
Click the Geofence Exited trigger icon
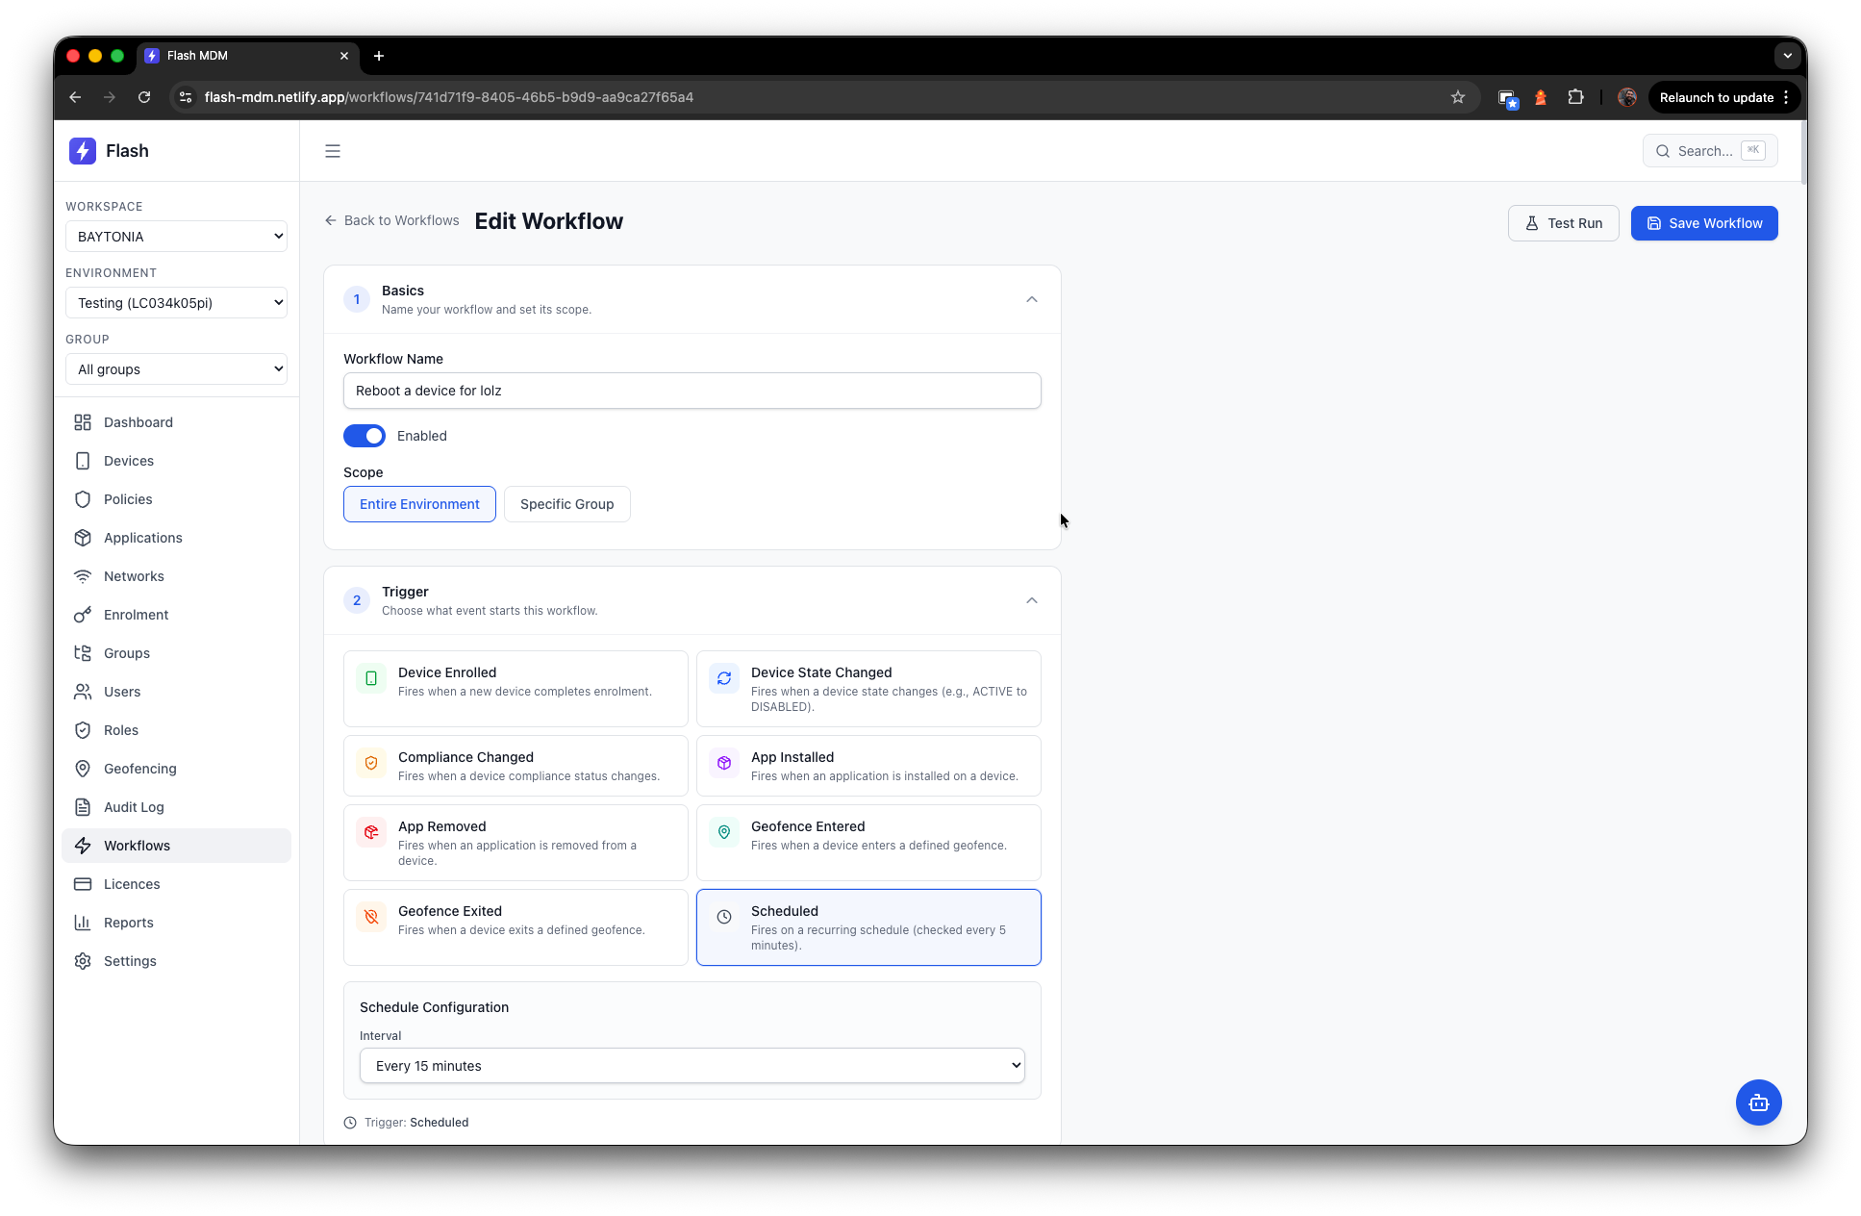(x=371, y=917)
